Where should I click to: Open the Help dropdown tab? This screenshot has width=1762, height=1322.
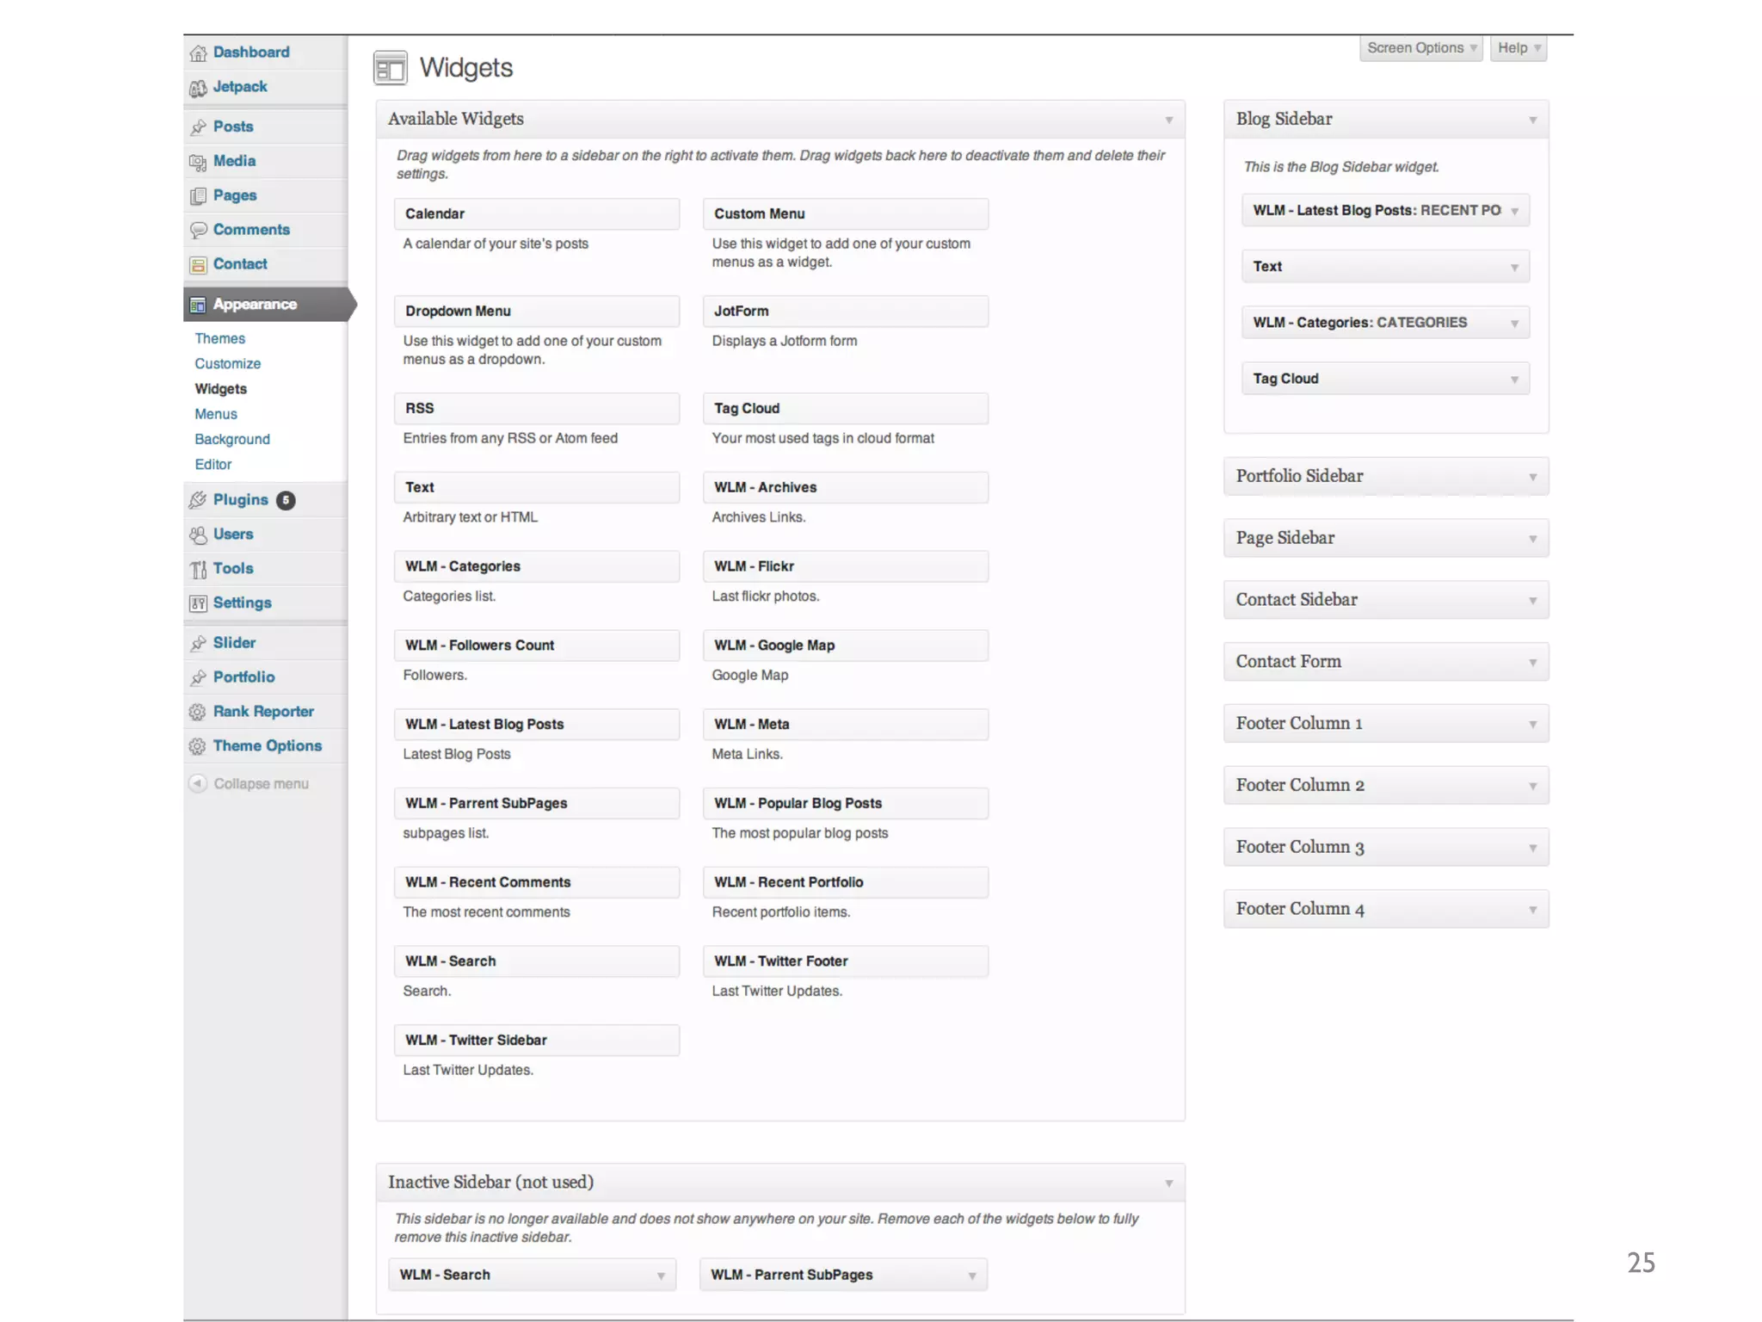[x=1519, y=48]
